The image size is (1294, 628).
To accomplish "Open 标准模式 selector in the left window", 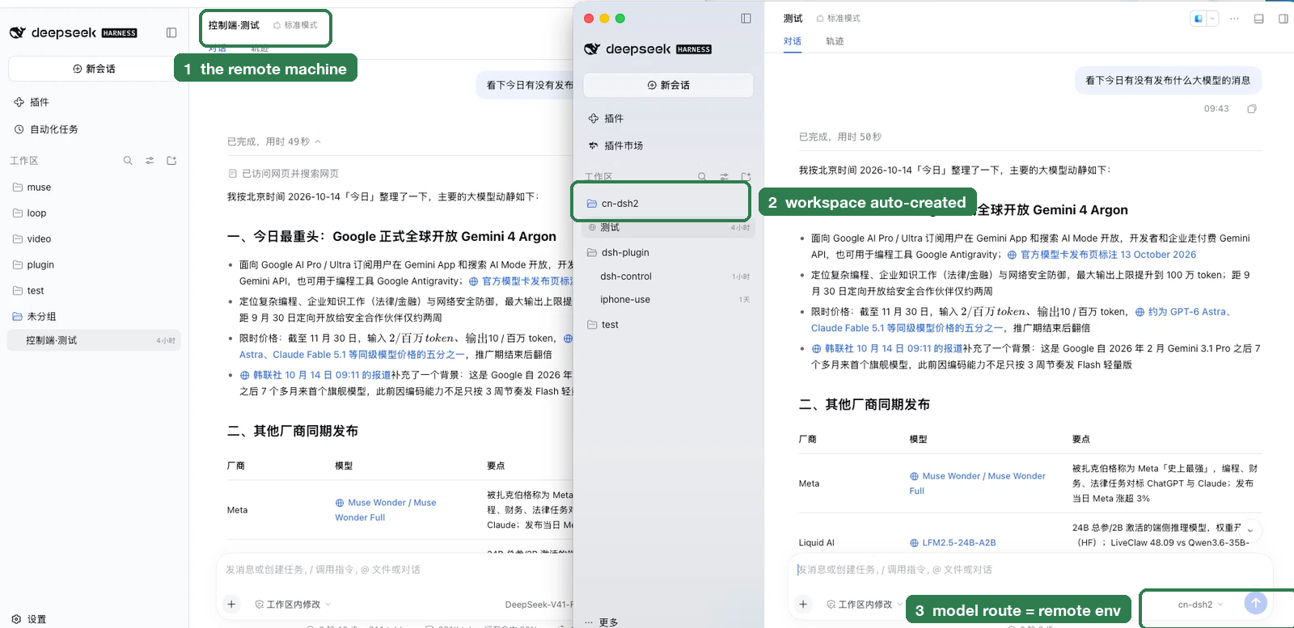I will tap(295, 25).
